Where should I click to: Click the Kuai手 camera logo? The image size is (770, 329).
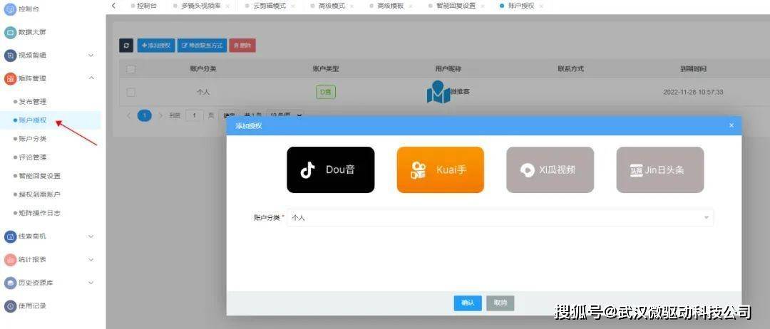pos(418,170)
